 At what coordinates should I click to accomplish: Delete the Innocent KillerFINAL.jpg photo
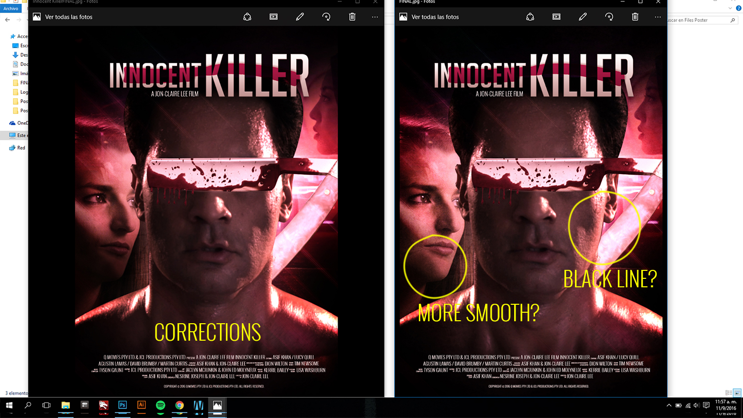pos(352,17)
